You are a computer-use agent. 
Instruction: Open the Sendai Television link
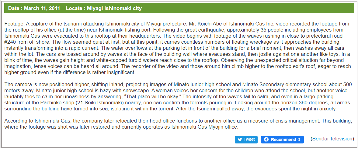332,139
